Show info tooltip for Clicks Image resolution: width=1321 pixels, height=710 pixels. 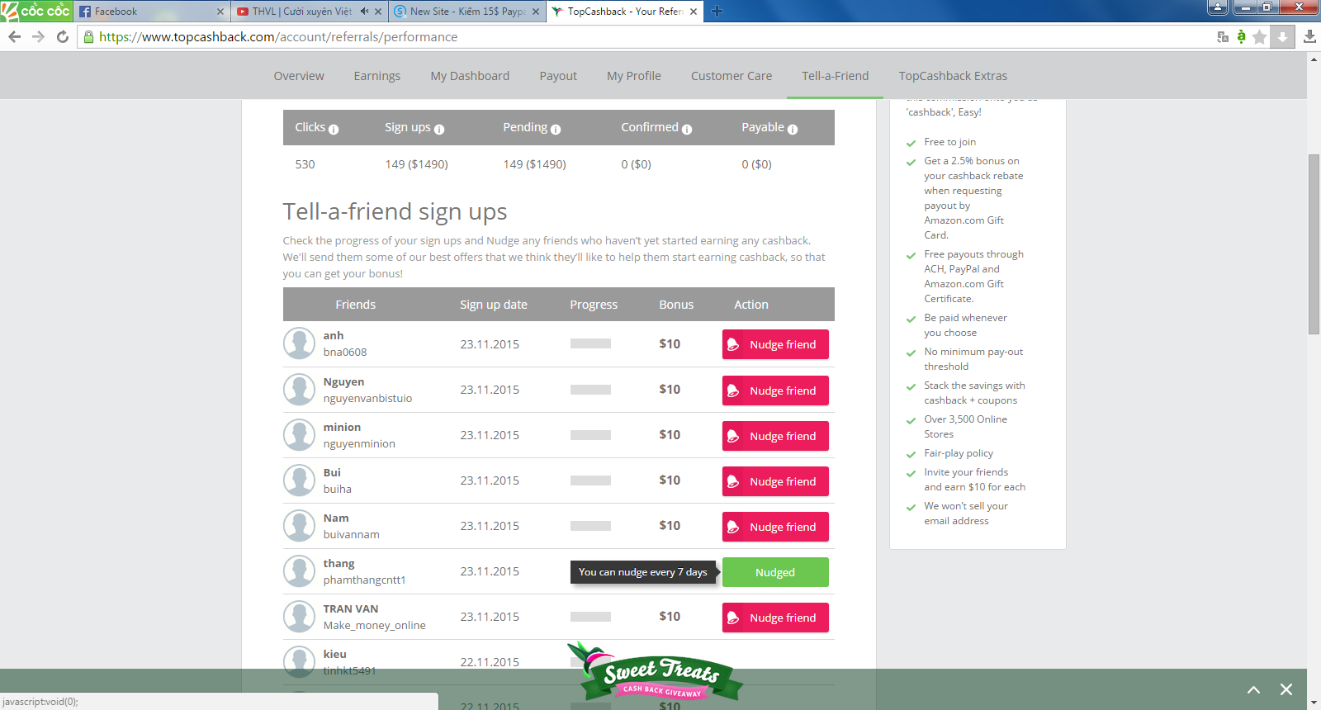[334, 130]
